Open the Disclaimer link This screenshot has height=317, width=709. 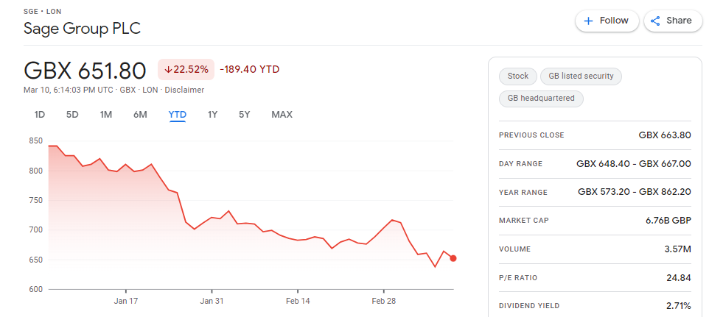[184, 90]
